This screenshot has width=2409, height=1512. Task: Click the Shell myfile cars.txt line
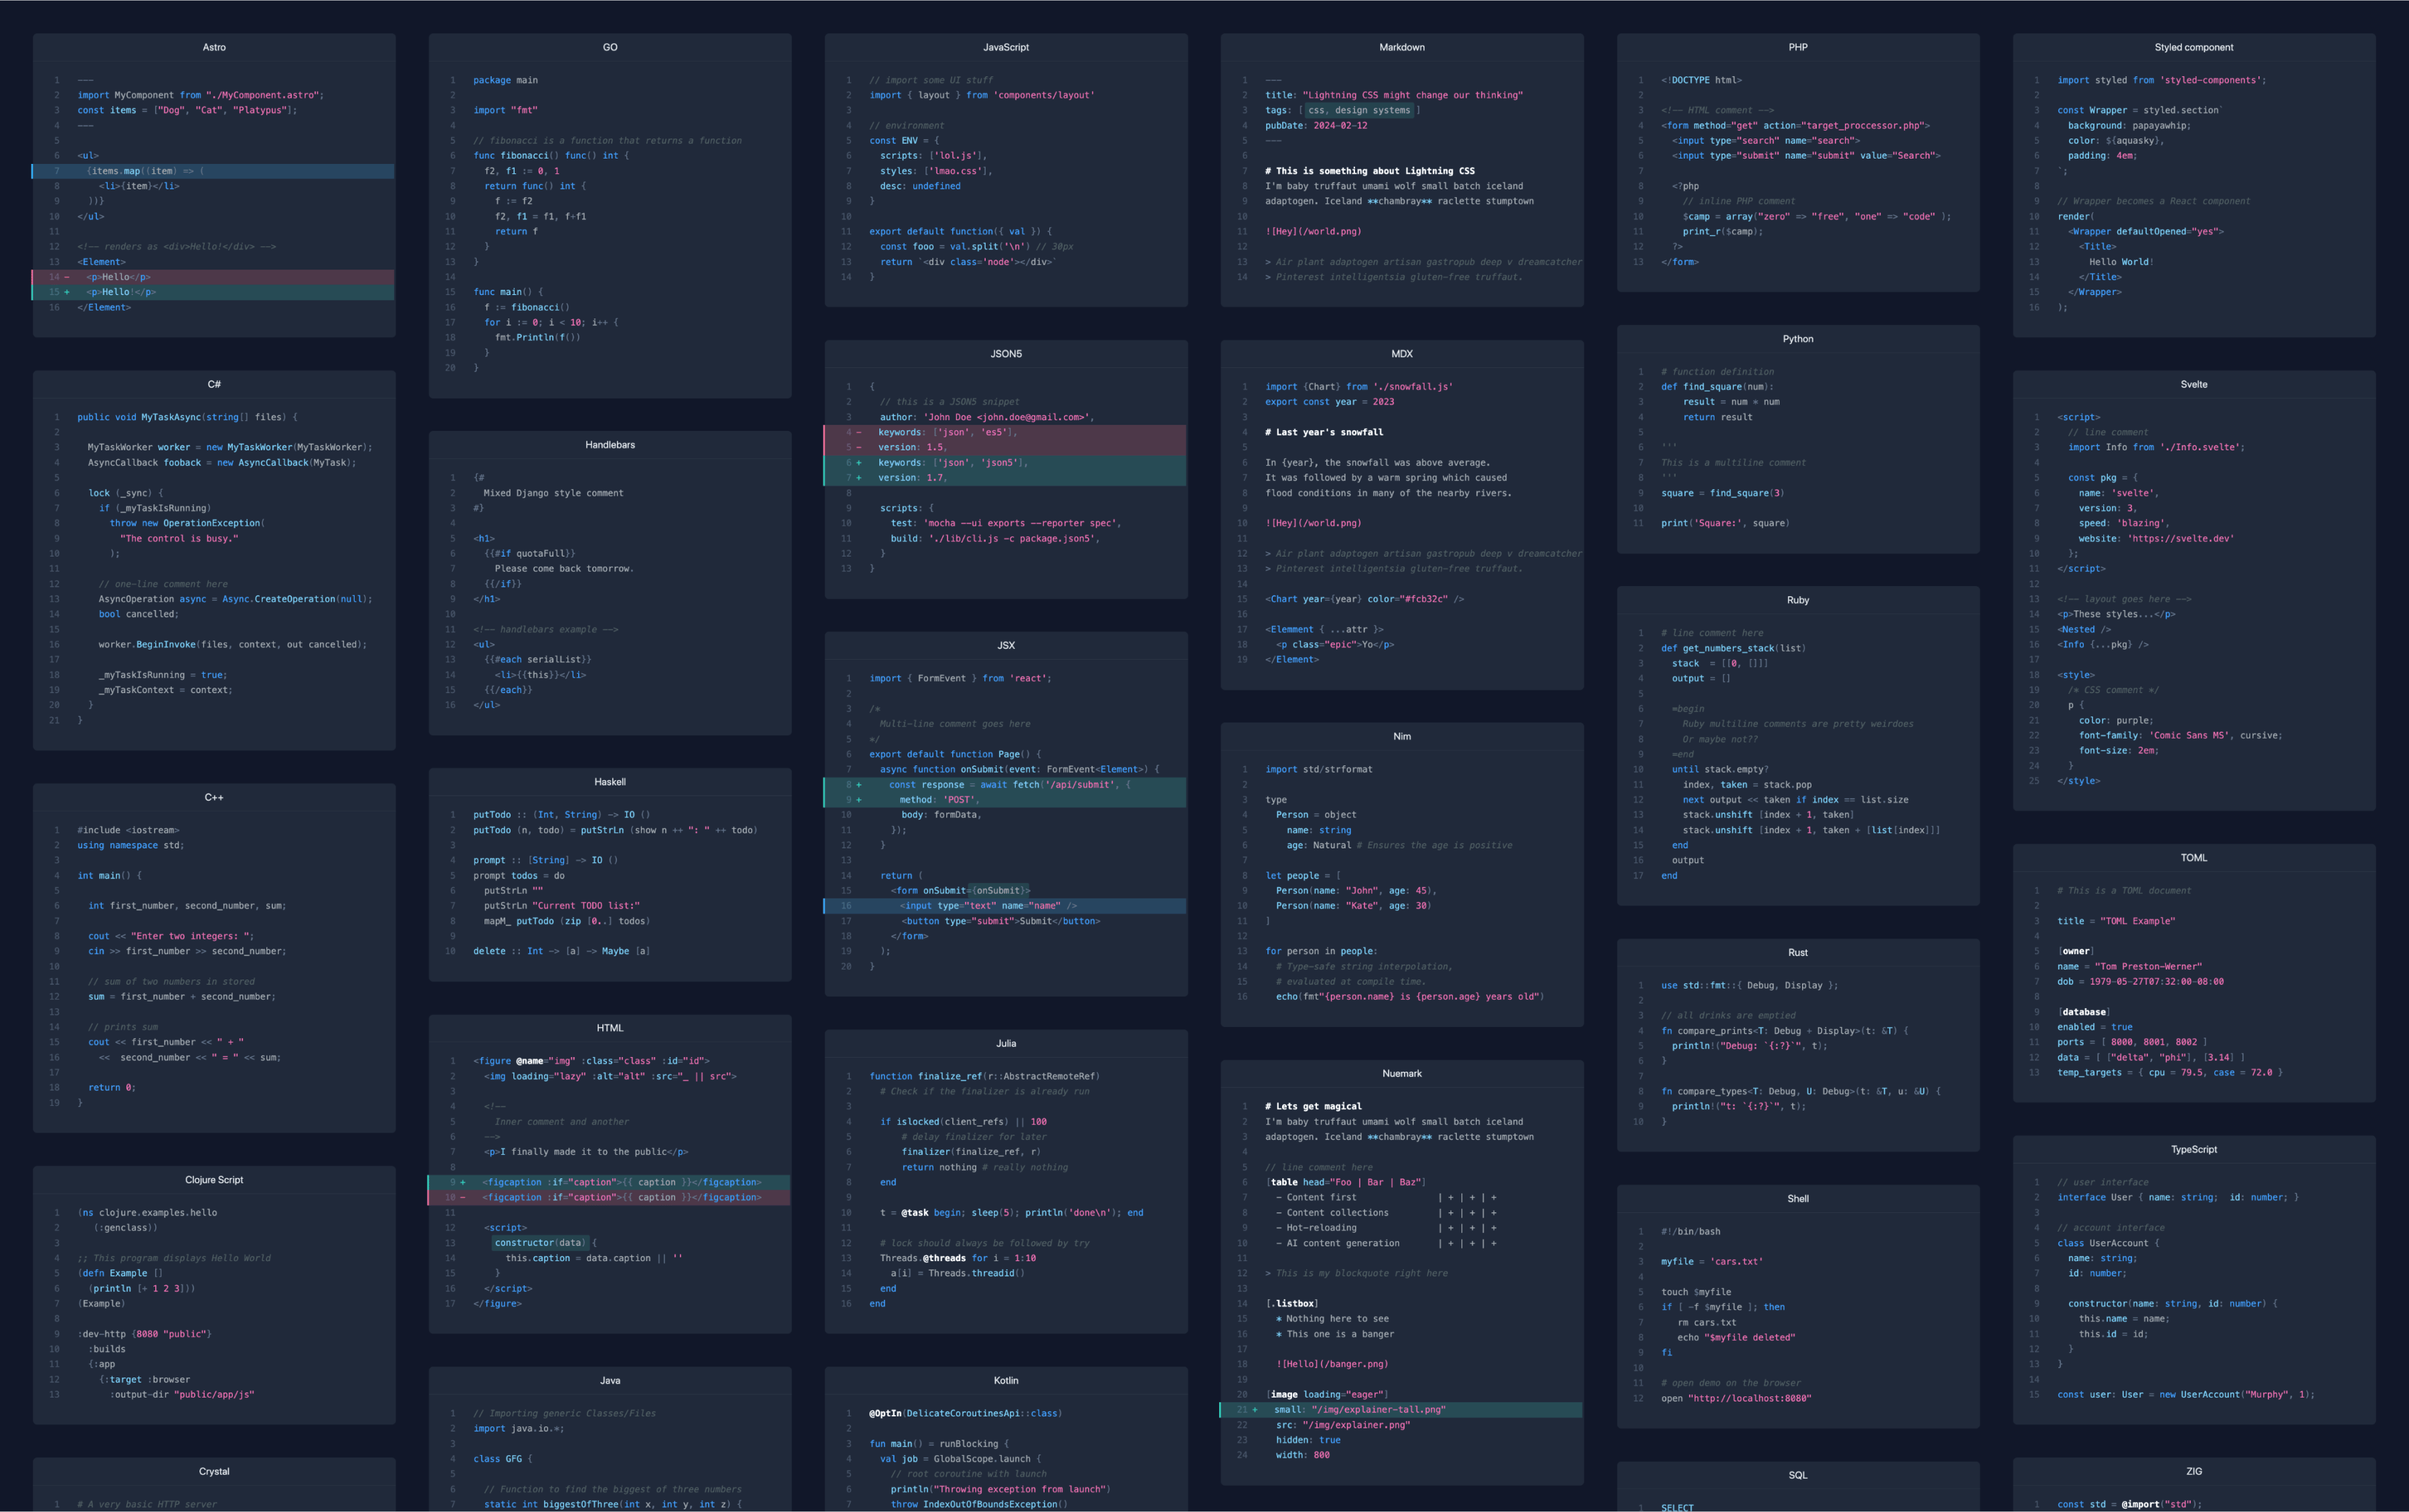[1711, 1262]
